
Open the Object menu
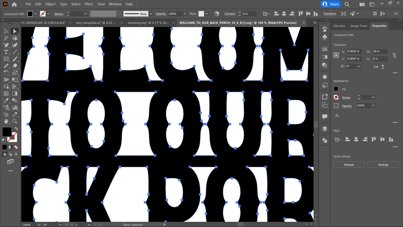50,4
